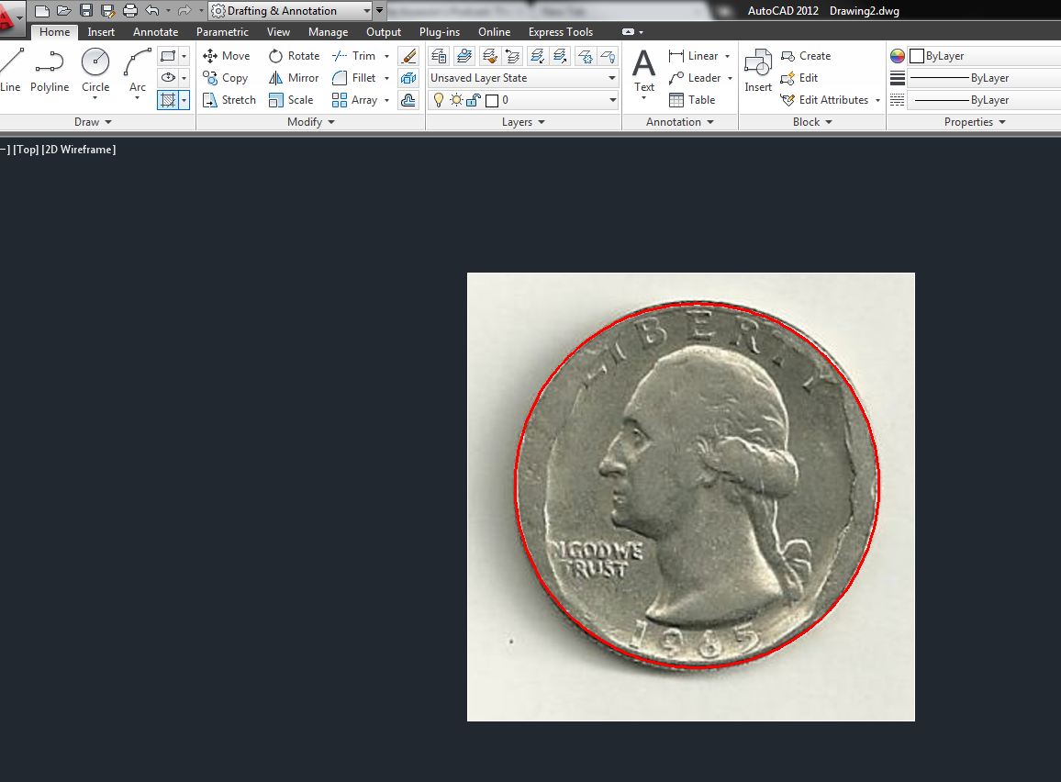The image size is (1061, 782).
Task: Select the Polyline tool
Action: (50, 64)
